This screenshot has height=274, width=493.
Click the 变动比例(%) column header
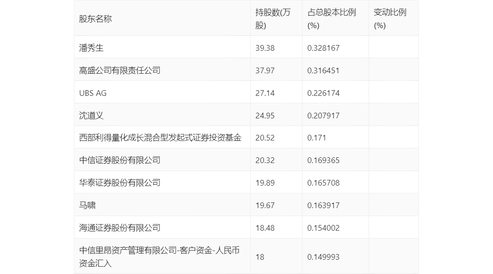(390, 19)
